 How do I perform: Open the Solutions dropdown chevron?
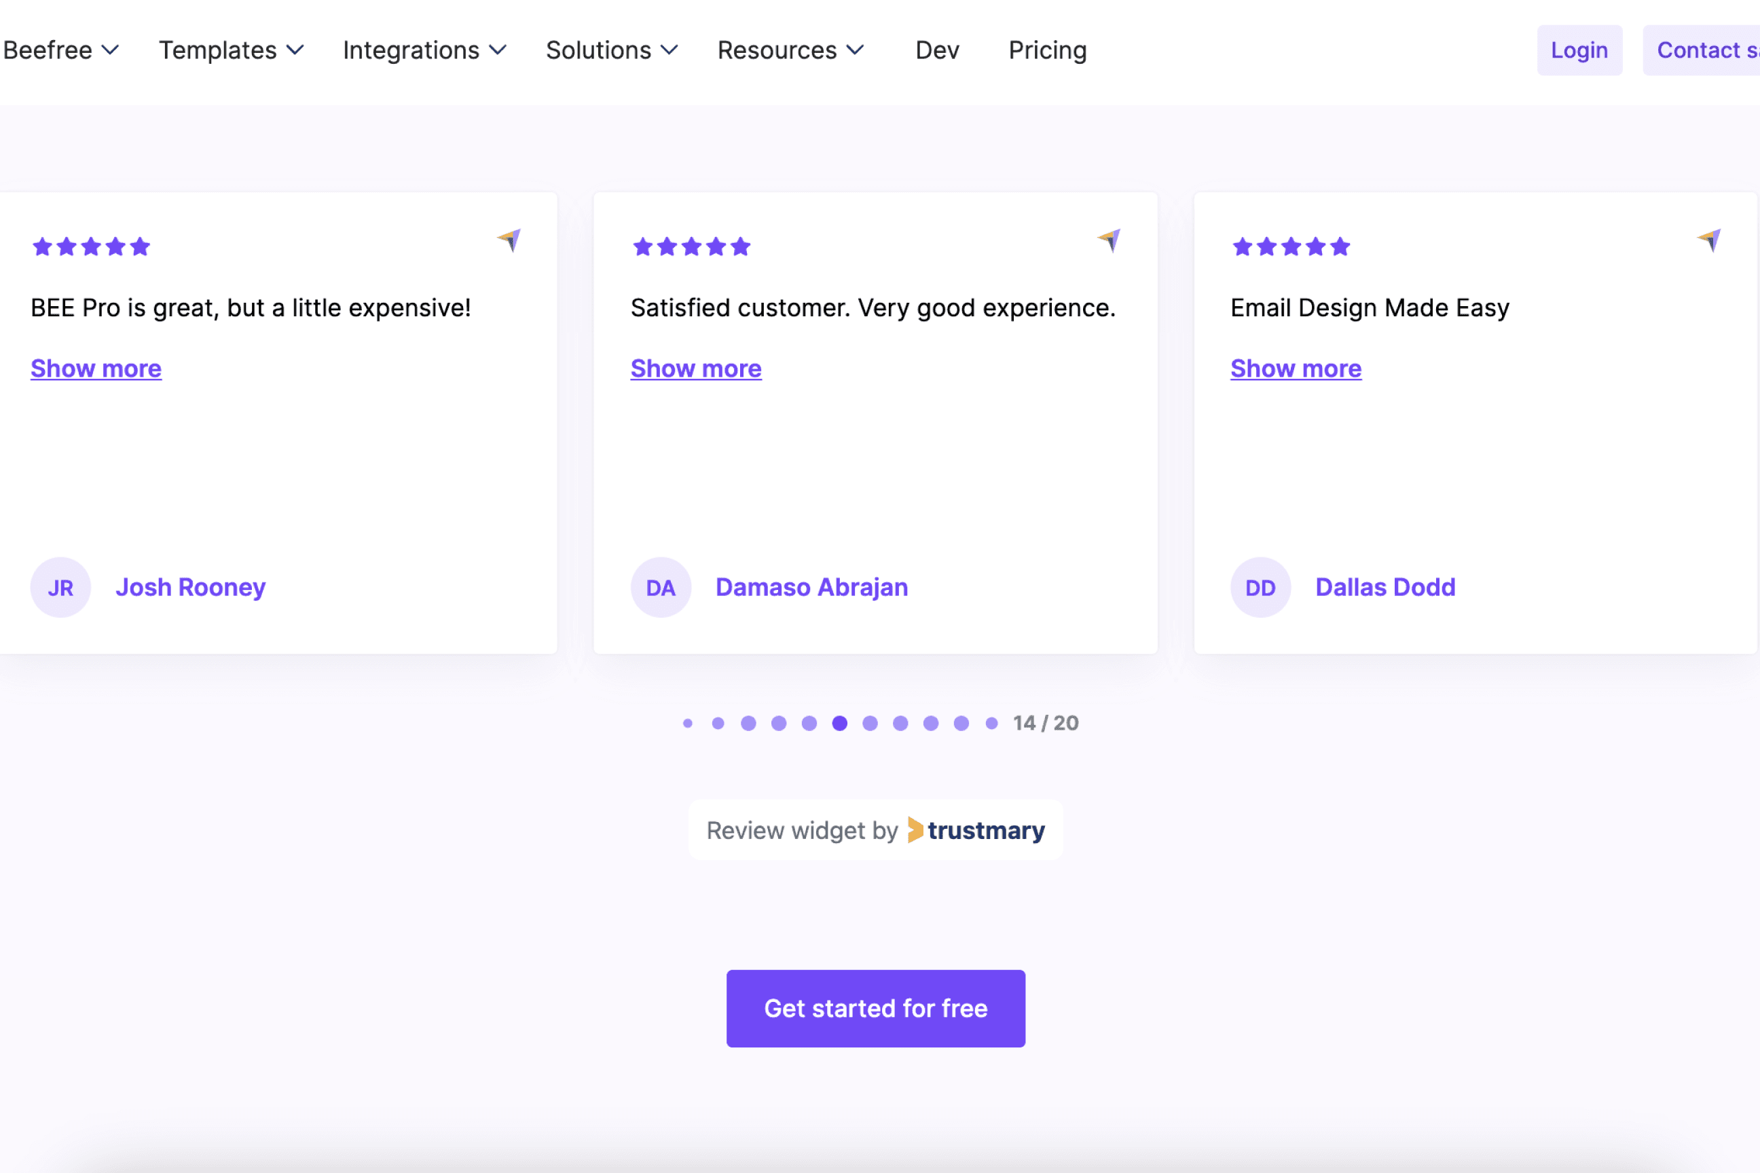(x=670, y=50)
